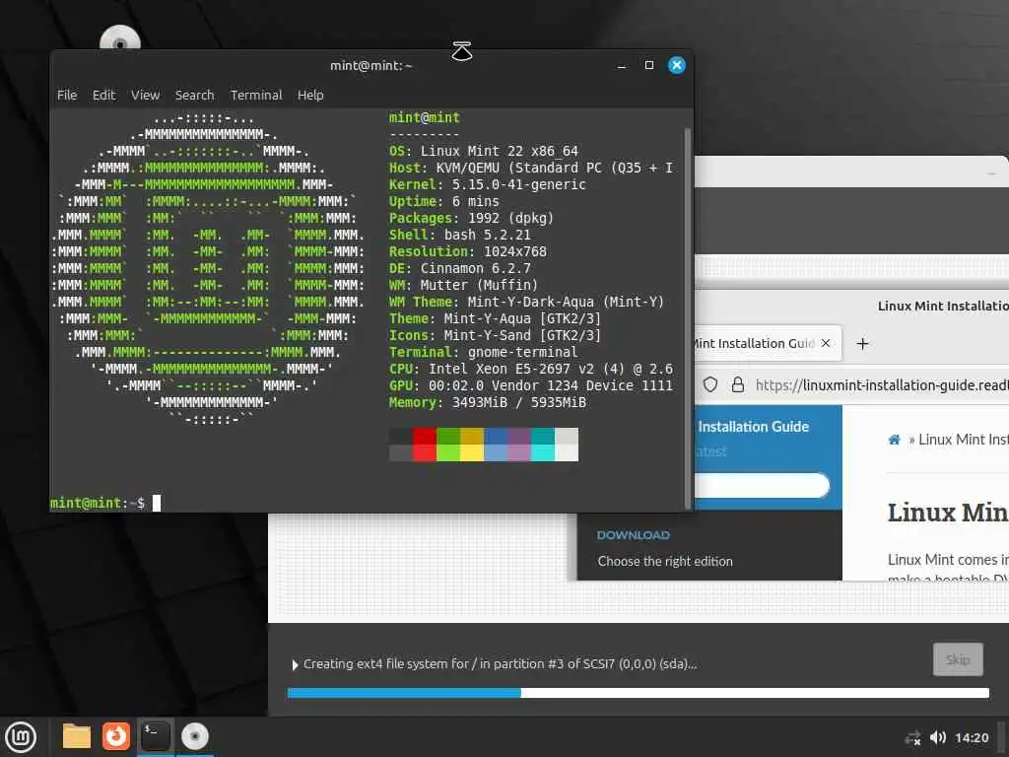The width and height of the screenshot is (1009, 757).
Task: Close the Mint Installation Guide browser tab
Action: 826,343
